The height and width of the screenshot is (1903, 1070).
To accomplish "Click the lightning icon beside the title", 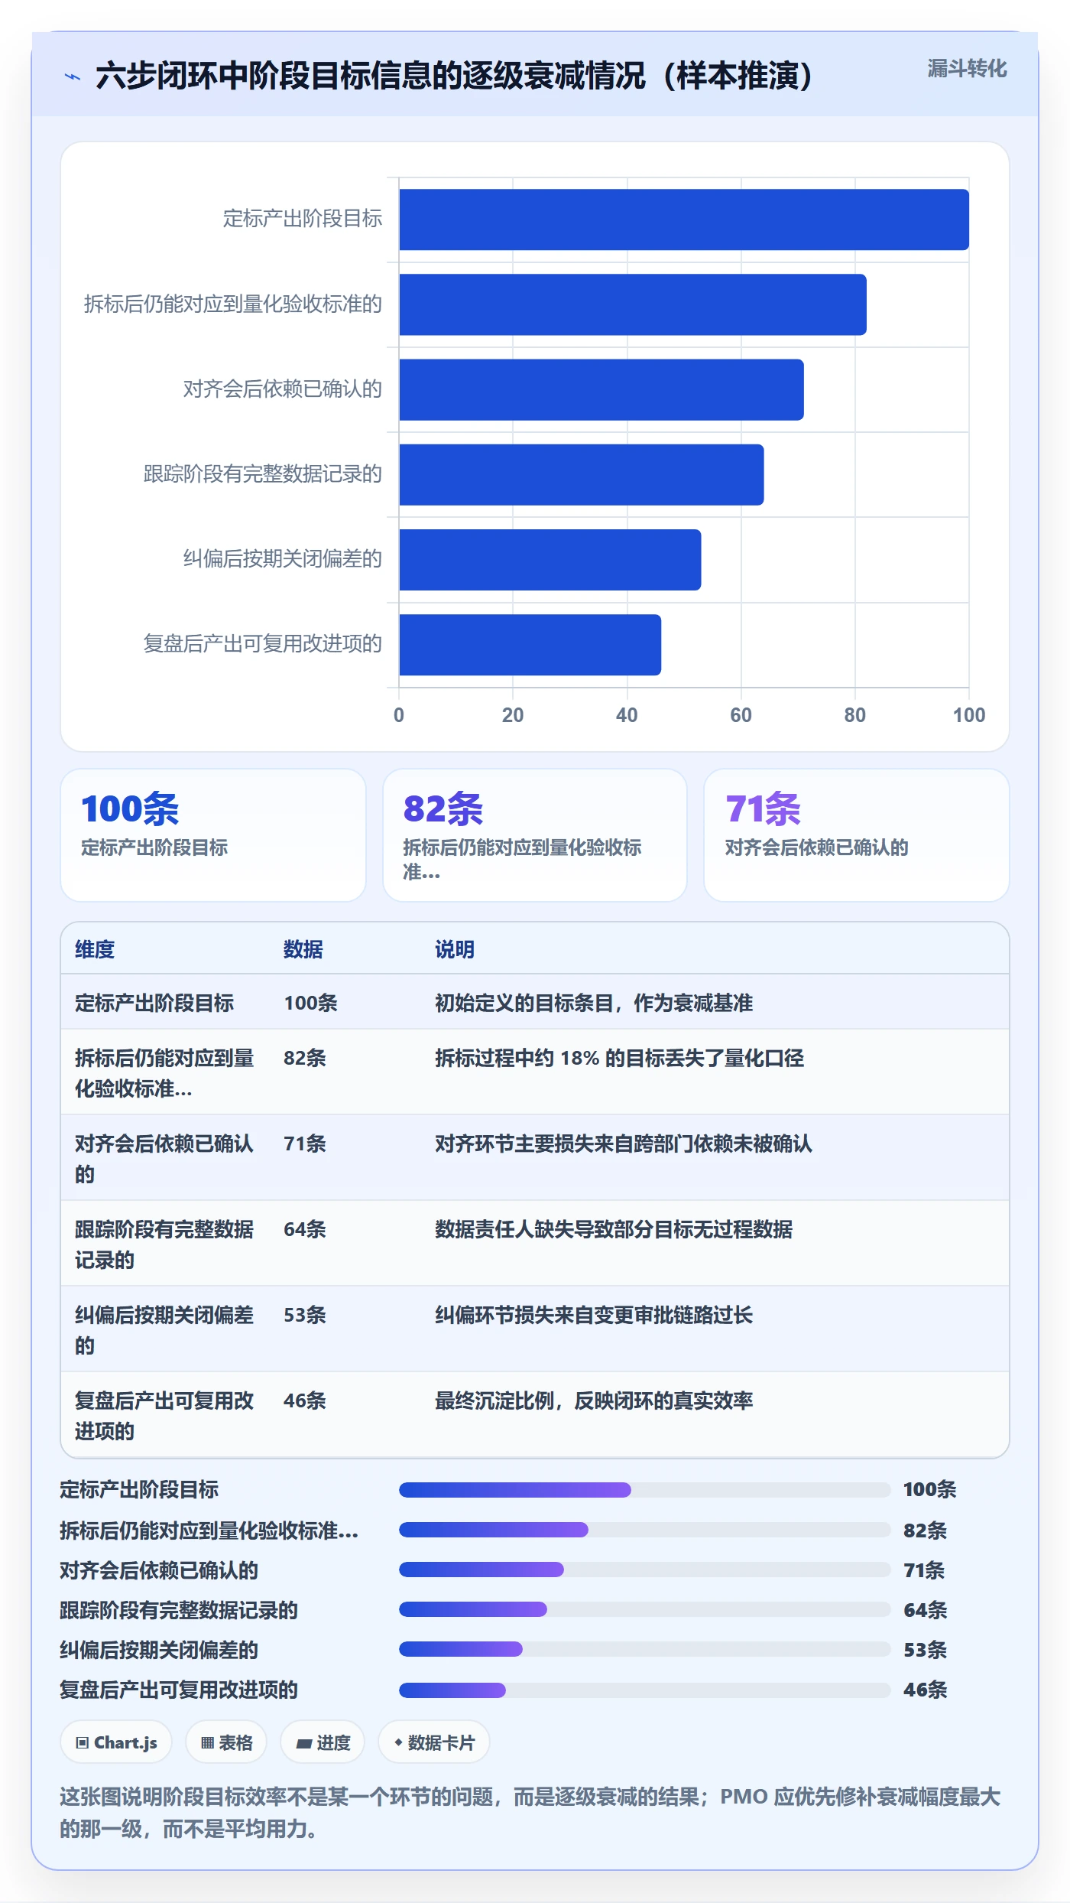I will [x=73, y=76].
